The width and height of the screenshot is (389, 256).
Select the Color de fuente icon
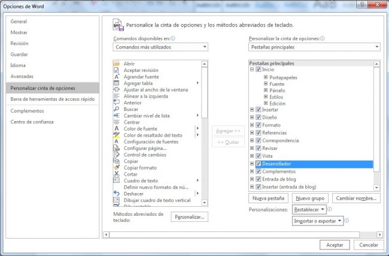tap(116, 128)
